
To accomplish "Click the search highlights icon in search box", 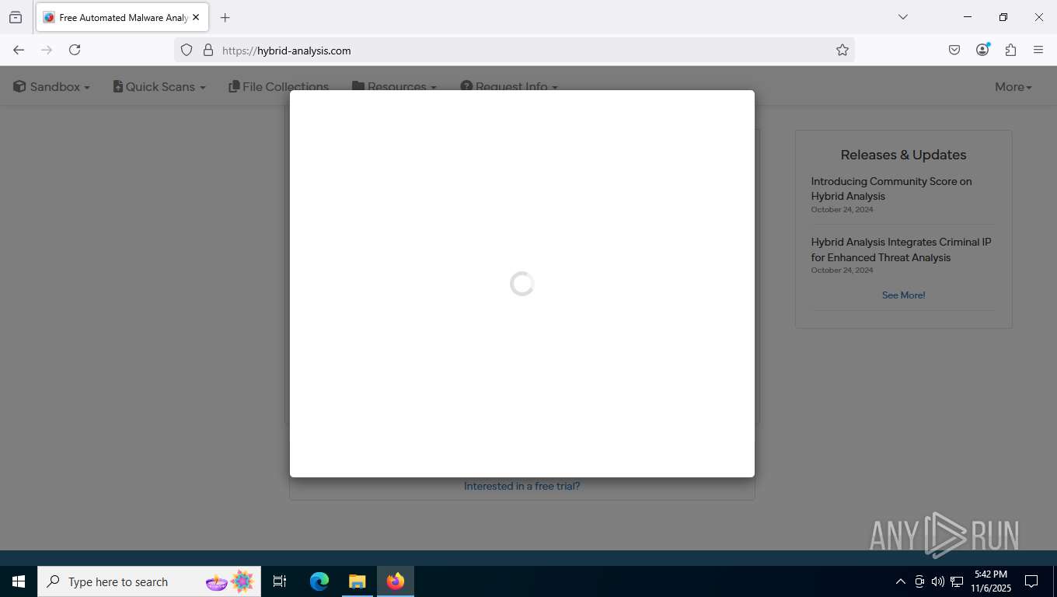I will 230,581.
